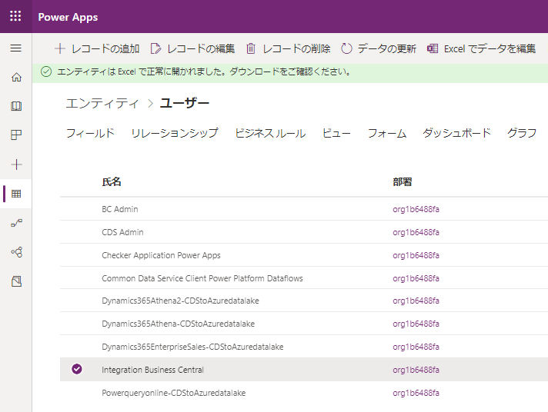The width and height of the screenshot is (548, 412).
Task: Click the success checkmark icon in the notification
Action: (46, 71)
